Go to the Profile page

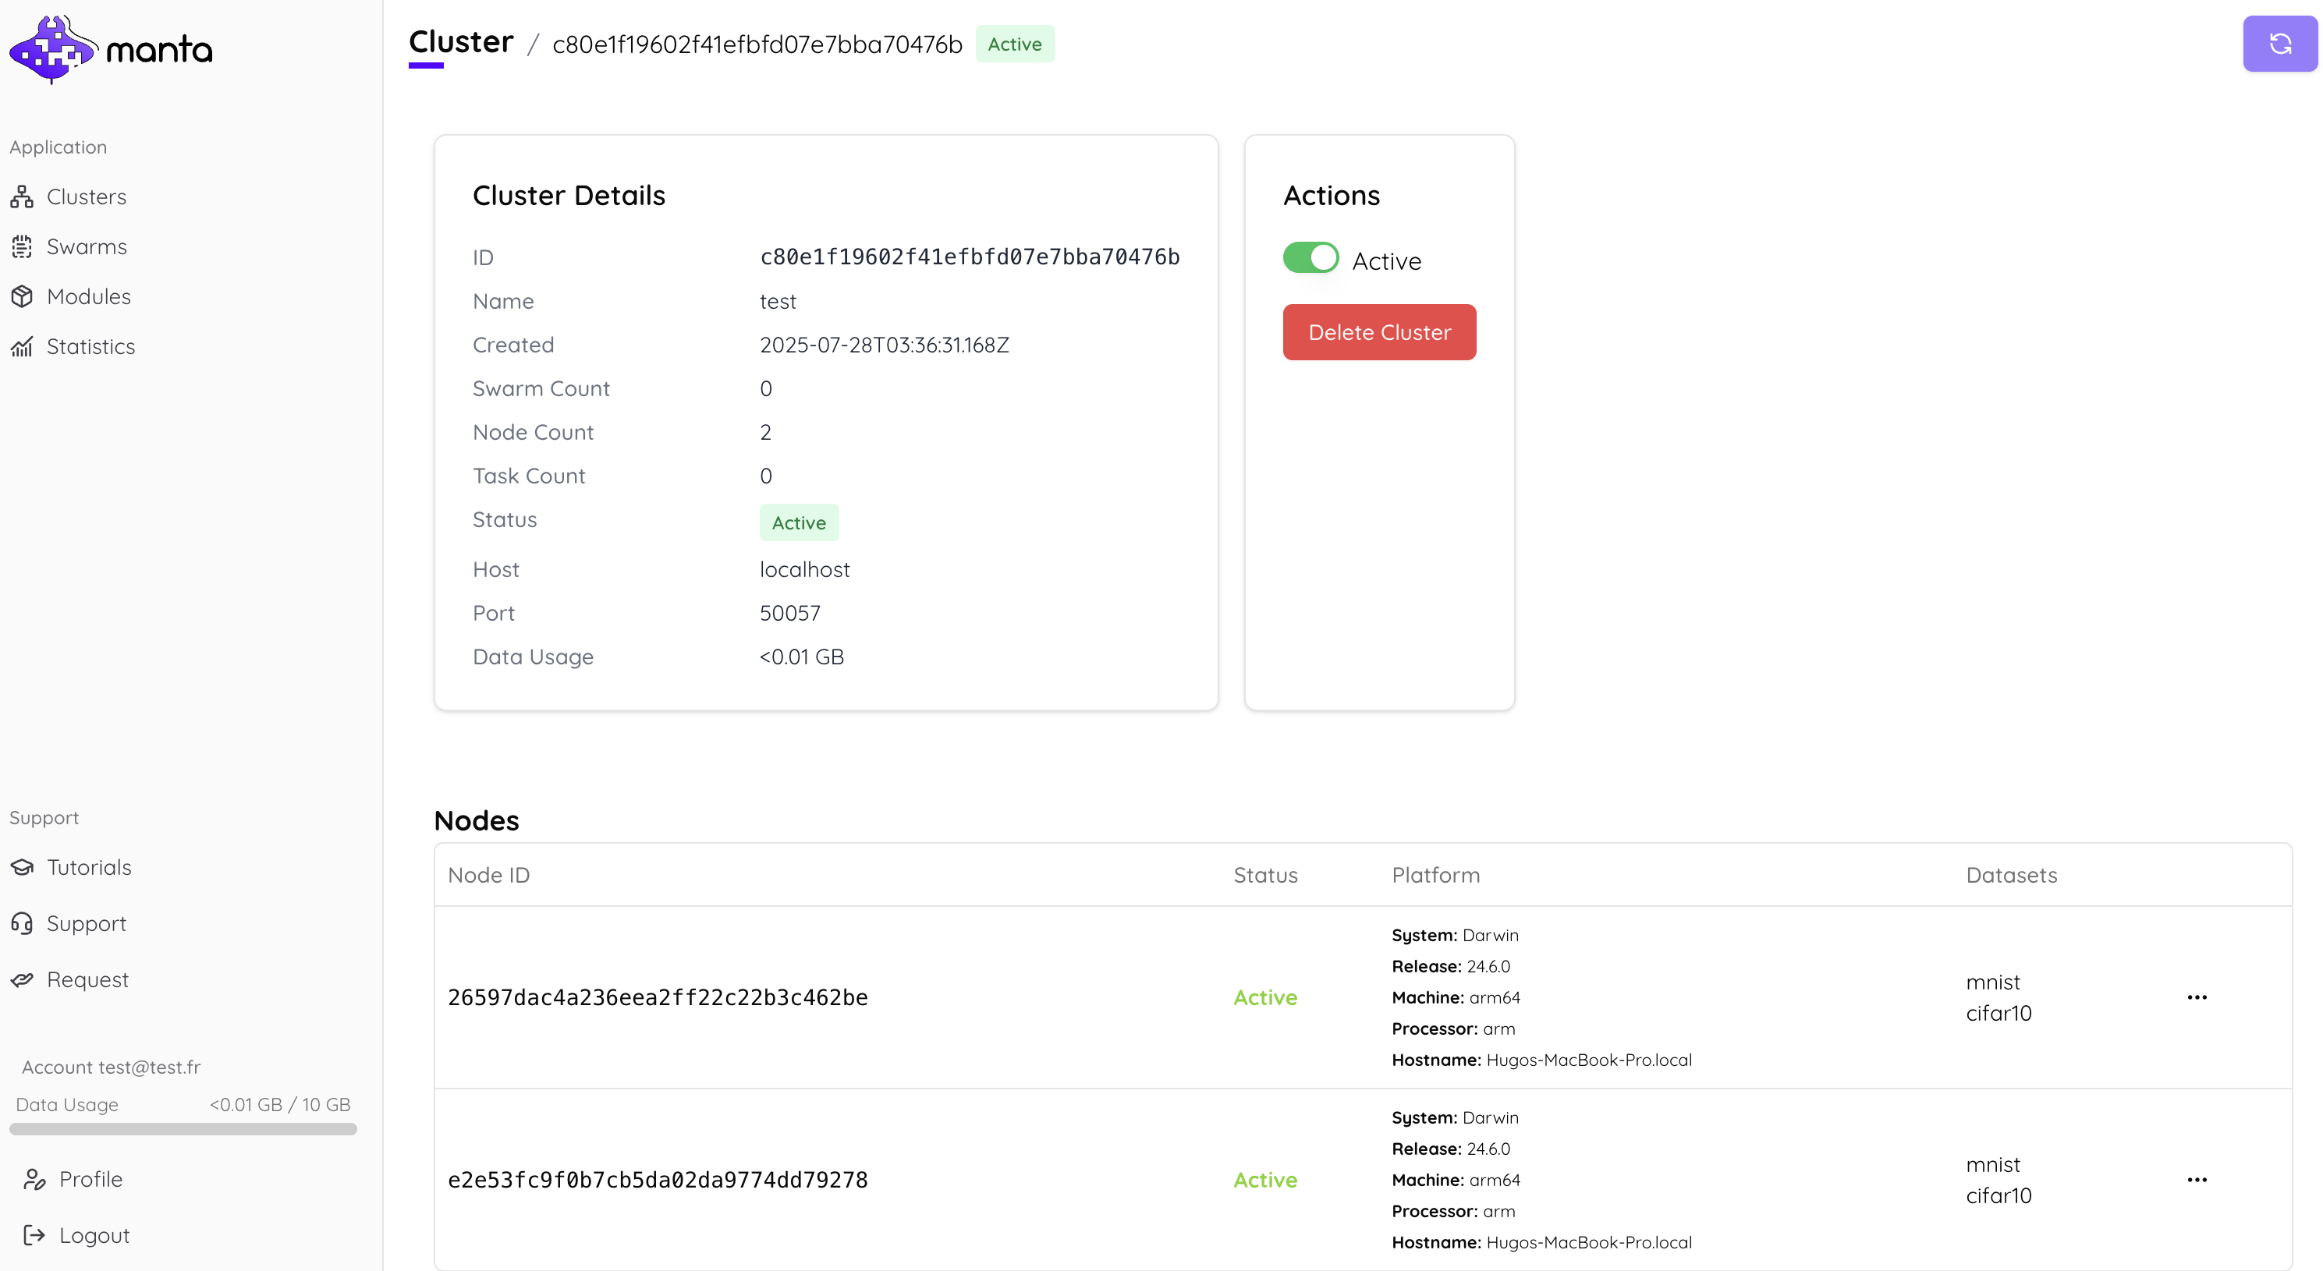tap(90, 1179)
